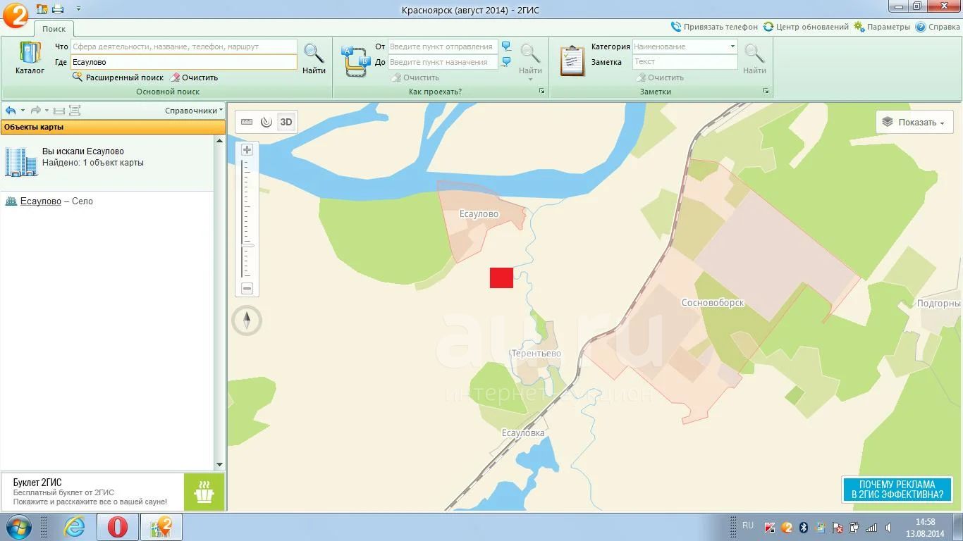Viewport: 963px width, 541px height.
Task: Open the Справочники dropdown
Action: (194, 111)
